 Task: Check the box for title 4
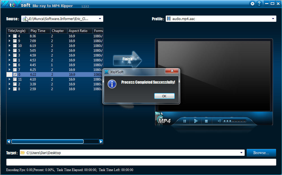pos(15,36)
